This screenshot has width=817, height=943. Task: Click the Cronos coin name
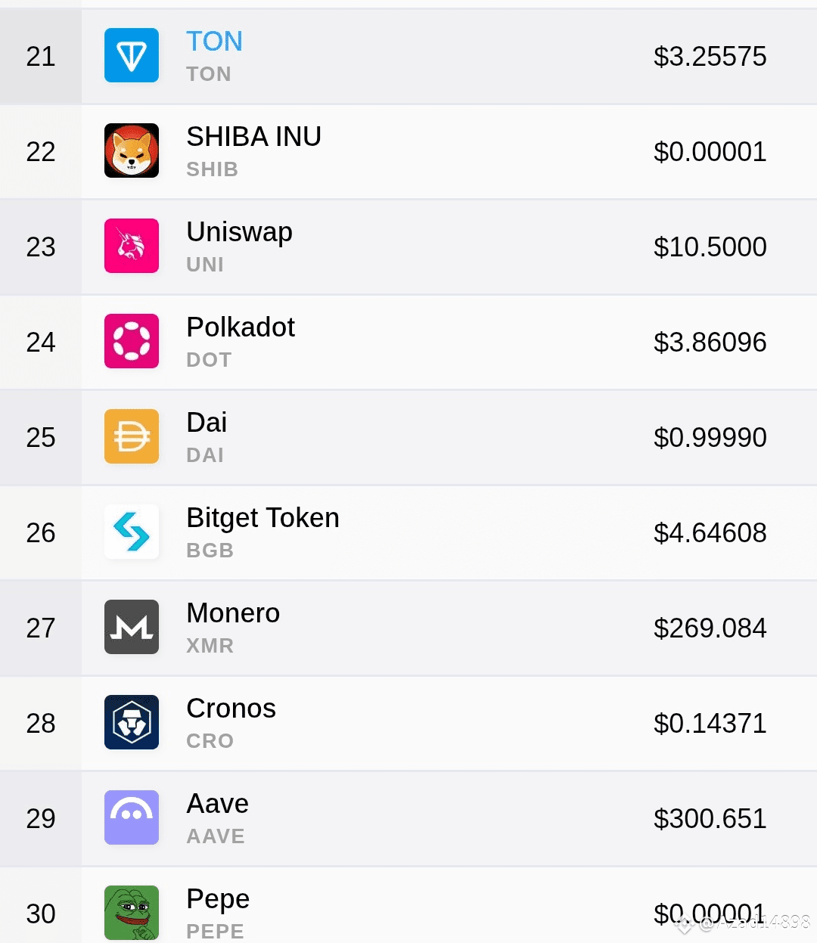click(231, 709)
